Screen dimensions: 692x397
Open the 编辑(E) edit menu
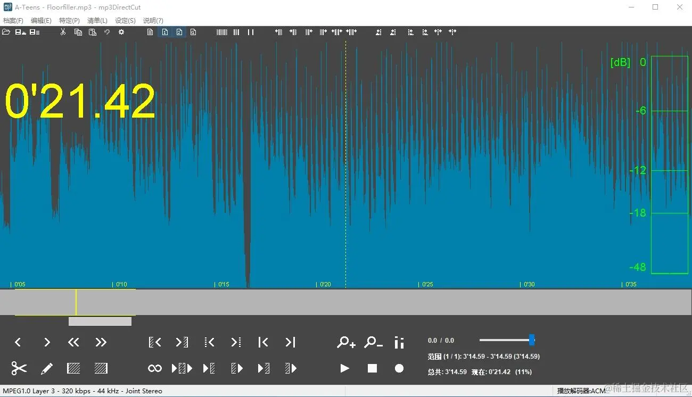coord(41,21)
